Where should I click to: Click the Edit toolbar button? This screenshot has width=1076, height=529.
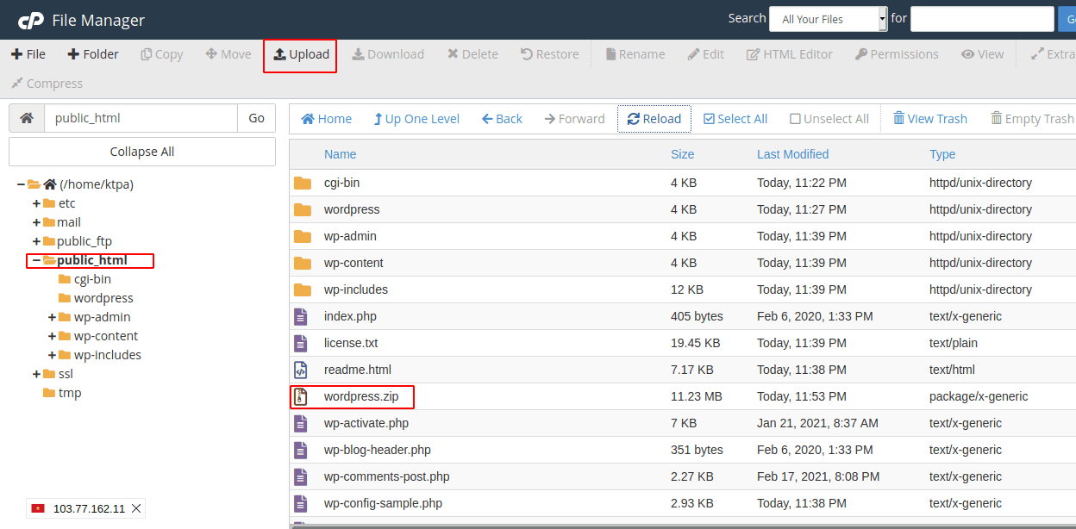pyautogui.click(x=705, y=54)
